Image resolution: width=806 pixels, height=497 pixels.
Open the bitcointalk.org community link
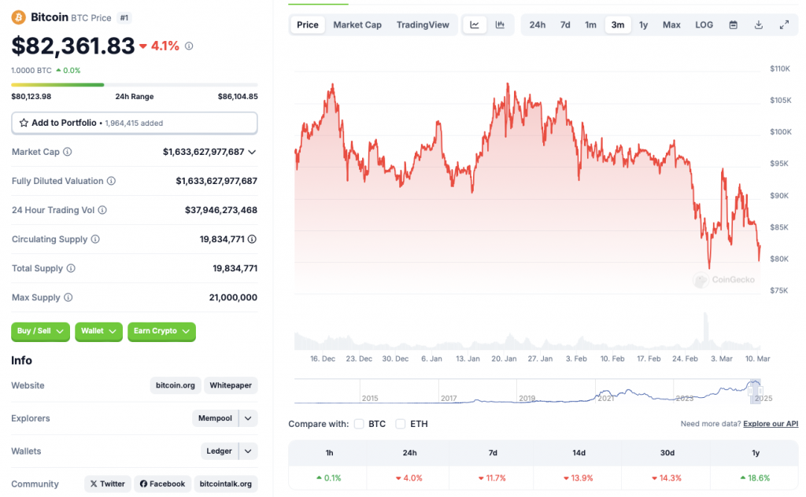(226, 484)
